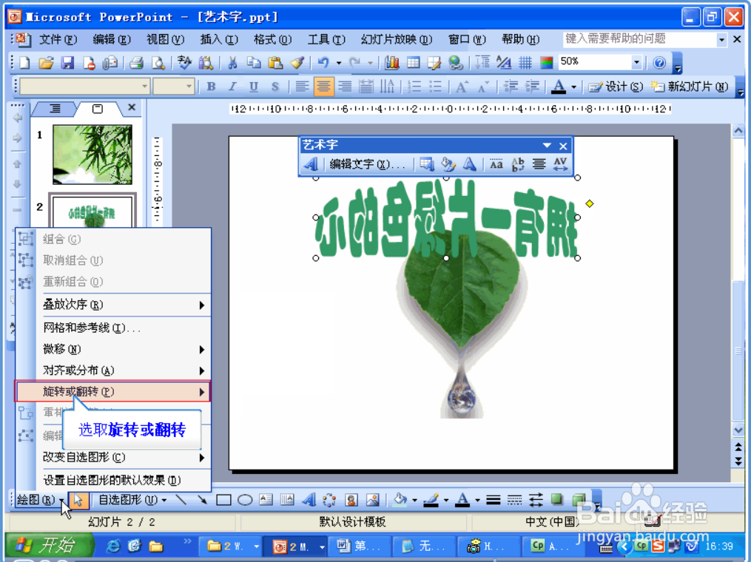The width and height of the screenshot is (751, 562).
Task: Open the font name dropdown
Action: (144, 87)
